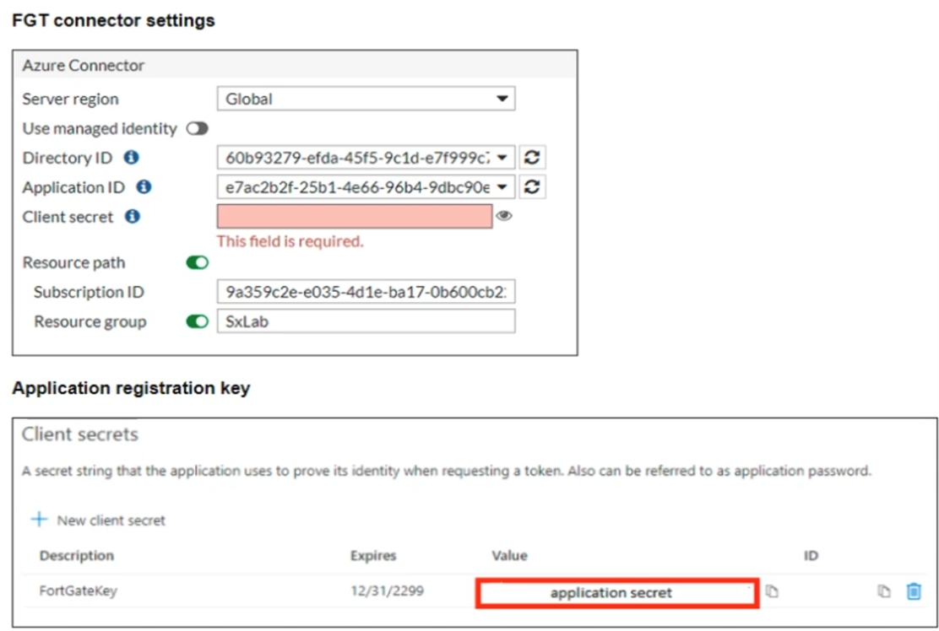Select the Subscription ID text field
Viewport: 939px width, 631px height.
click(x=366, y=293)
